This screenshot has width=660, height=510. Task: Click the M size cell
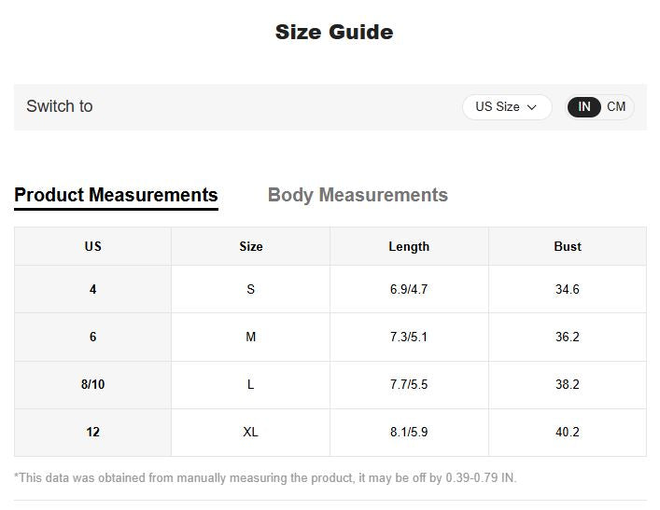251,337
